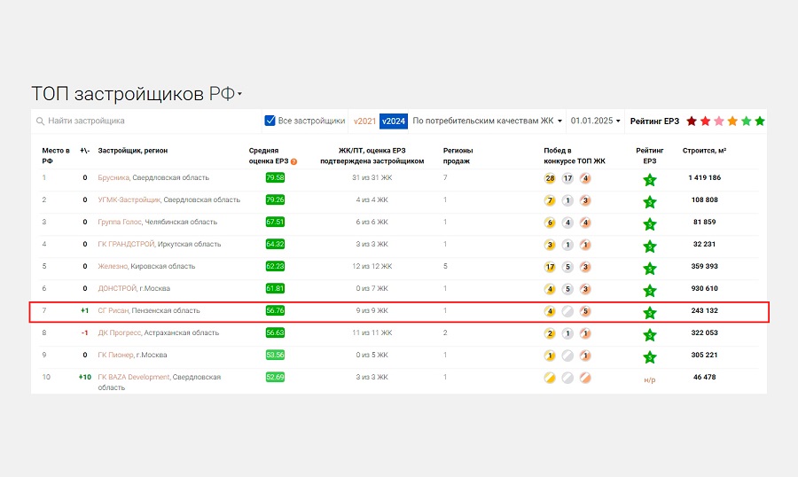
Task: Click the silver medal icon in Железно row
Action: point(567,267)
